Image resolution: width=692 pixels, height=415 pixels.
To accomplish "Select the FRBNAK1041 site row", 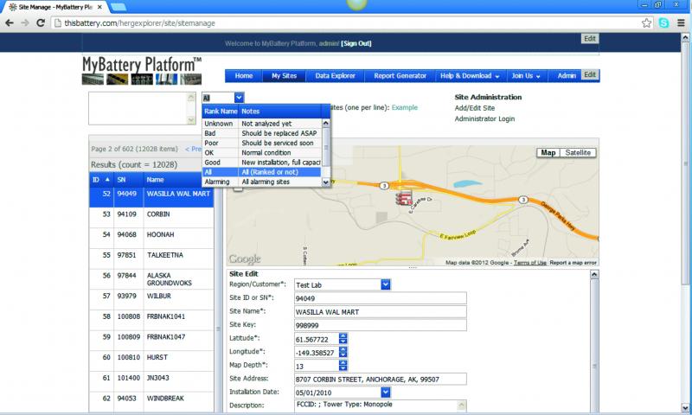I will [151, 320].
